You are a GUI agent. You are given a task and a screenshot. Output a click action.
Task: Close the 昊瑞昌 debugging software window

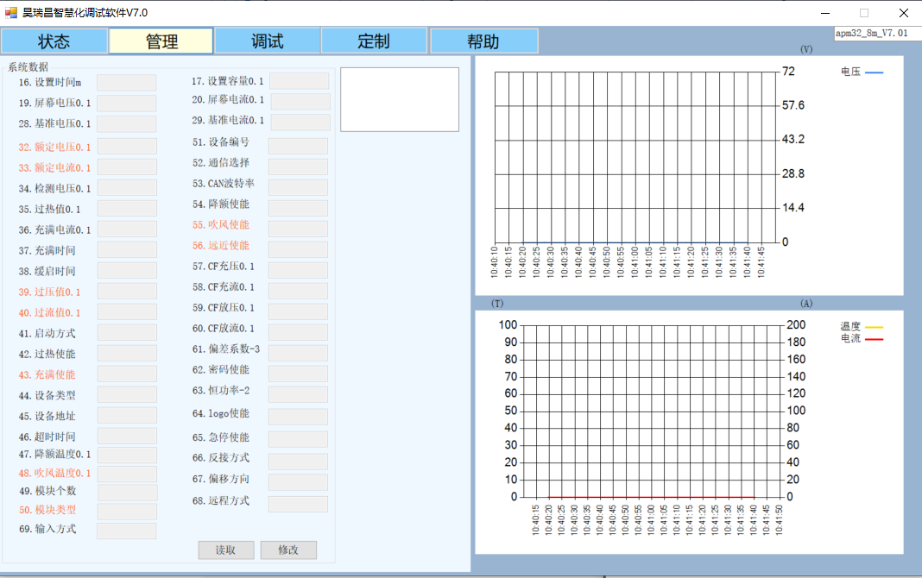pos(903,13)
